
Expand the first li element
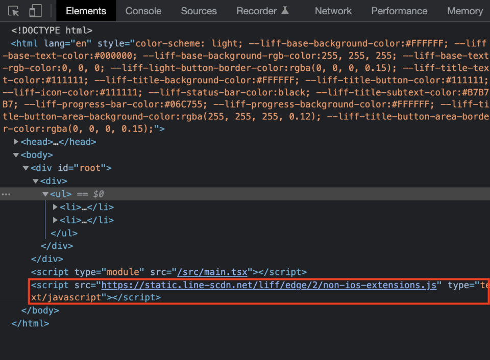(55, 207)
